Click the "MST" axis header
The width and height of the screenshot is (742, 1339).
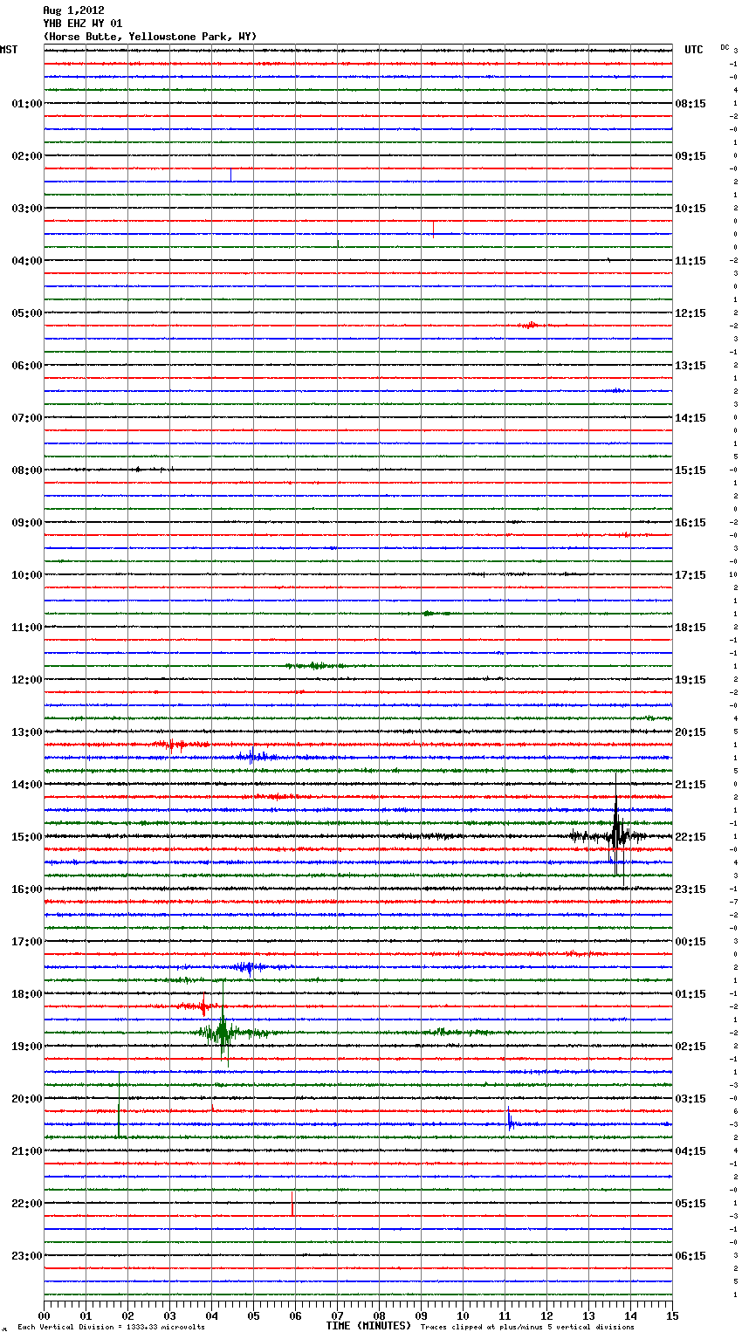(9, 50)
